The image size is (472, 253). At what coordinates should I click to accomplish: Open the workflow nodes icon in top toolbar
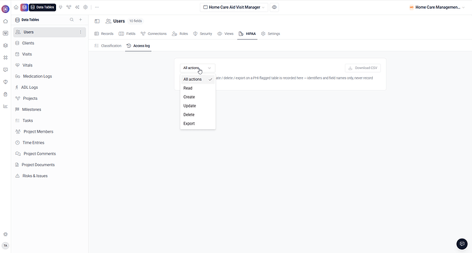coord(69,8)
